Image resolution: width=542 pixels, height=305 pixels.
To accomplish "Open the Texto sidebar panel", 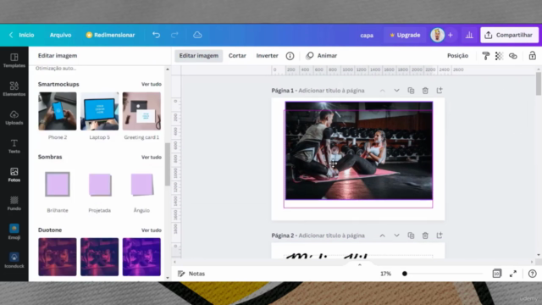I will pos(14,147).
